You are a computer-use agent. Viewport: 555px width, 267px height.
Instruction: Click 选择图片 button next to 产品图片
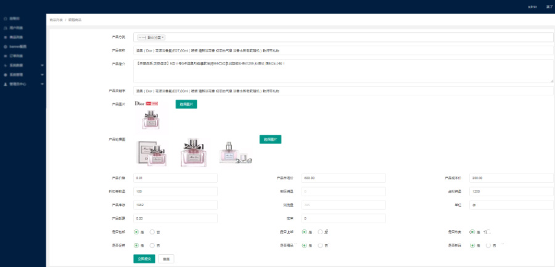(186, 105)
